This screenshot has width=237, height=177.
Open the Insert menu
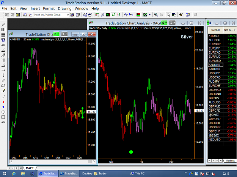35,8
